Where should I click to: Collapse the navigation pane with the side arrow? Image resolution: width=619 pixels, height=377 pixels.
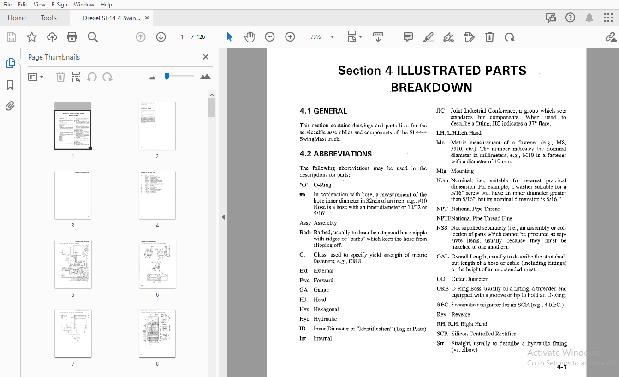coord(223,217)
